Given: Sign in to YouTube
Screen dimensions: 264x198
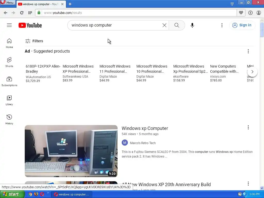Looking at the screenshot, I should (x=242, y=25).
